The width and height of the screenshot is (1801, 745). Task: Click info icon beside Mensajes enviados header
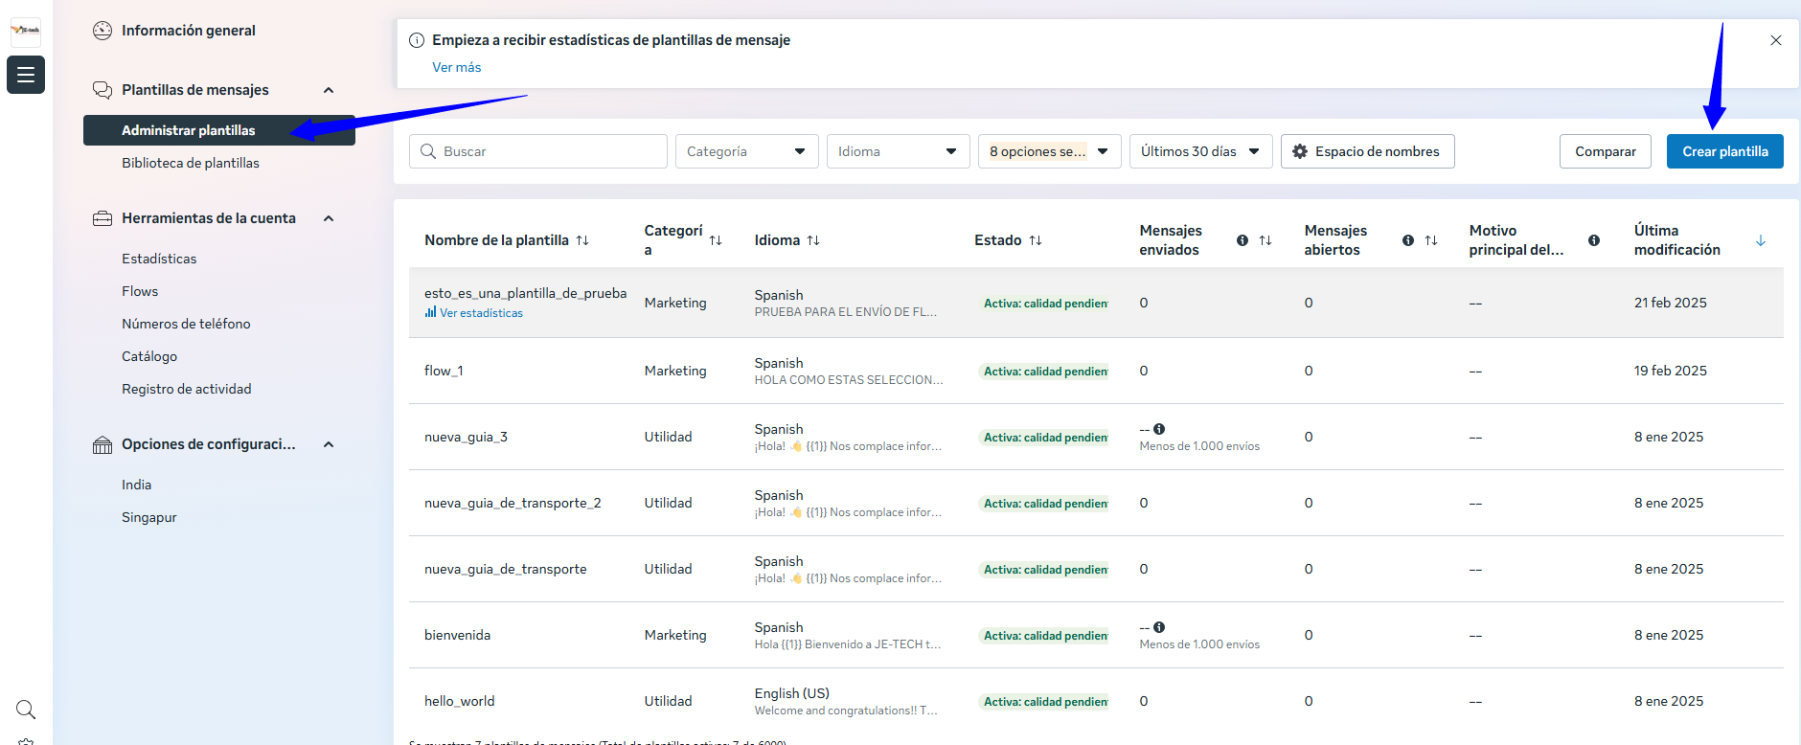click(1242, 240)
